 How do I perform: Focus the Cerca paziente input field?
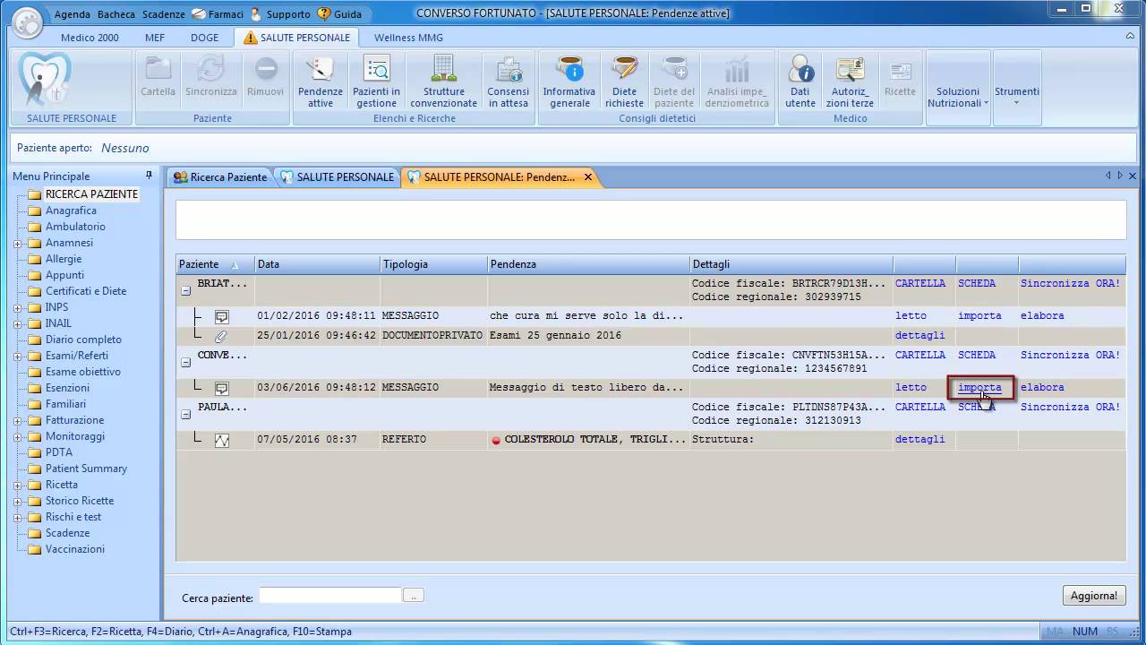[329, 596]
